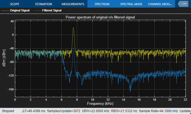Open the ESTIMATION tab

click(x=44, y=4)
